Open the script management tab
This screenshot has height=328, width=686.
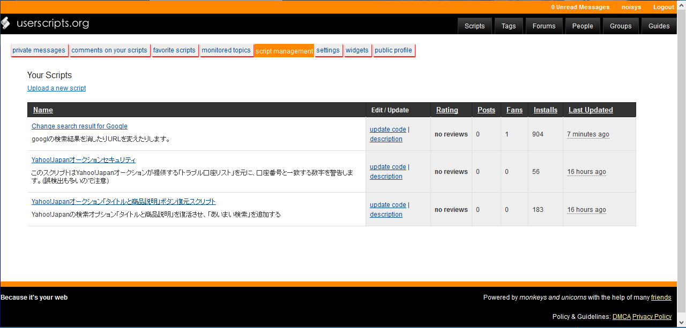pyautogui.click(x=284, y=50)
